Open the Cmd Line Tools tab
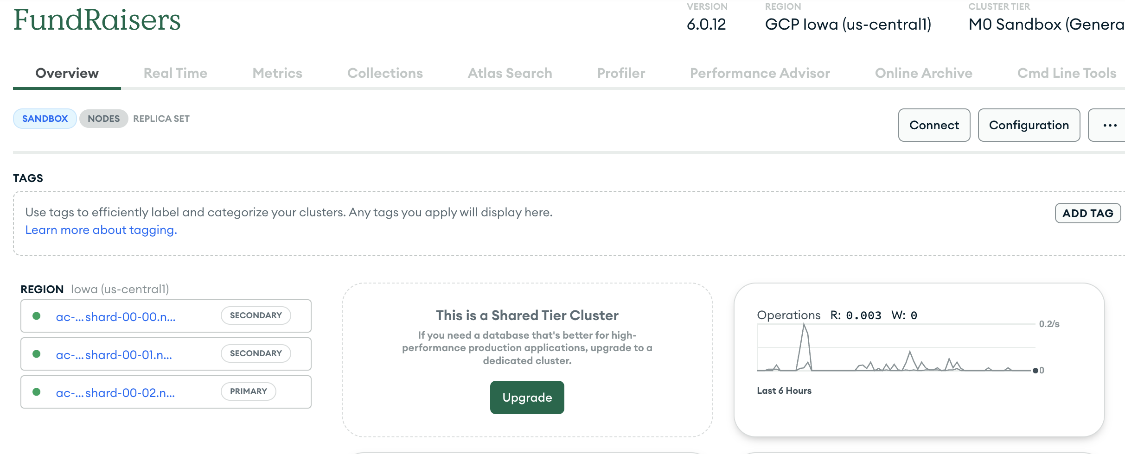Viewport: 1125px width, 454px height. (x=1067, y=73)
